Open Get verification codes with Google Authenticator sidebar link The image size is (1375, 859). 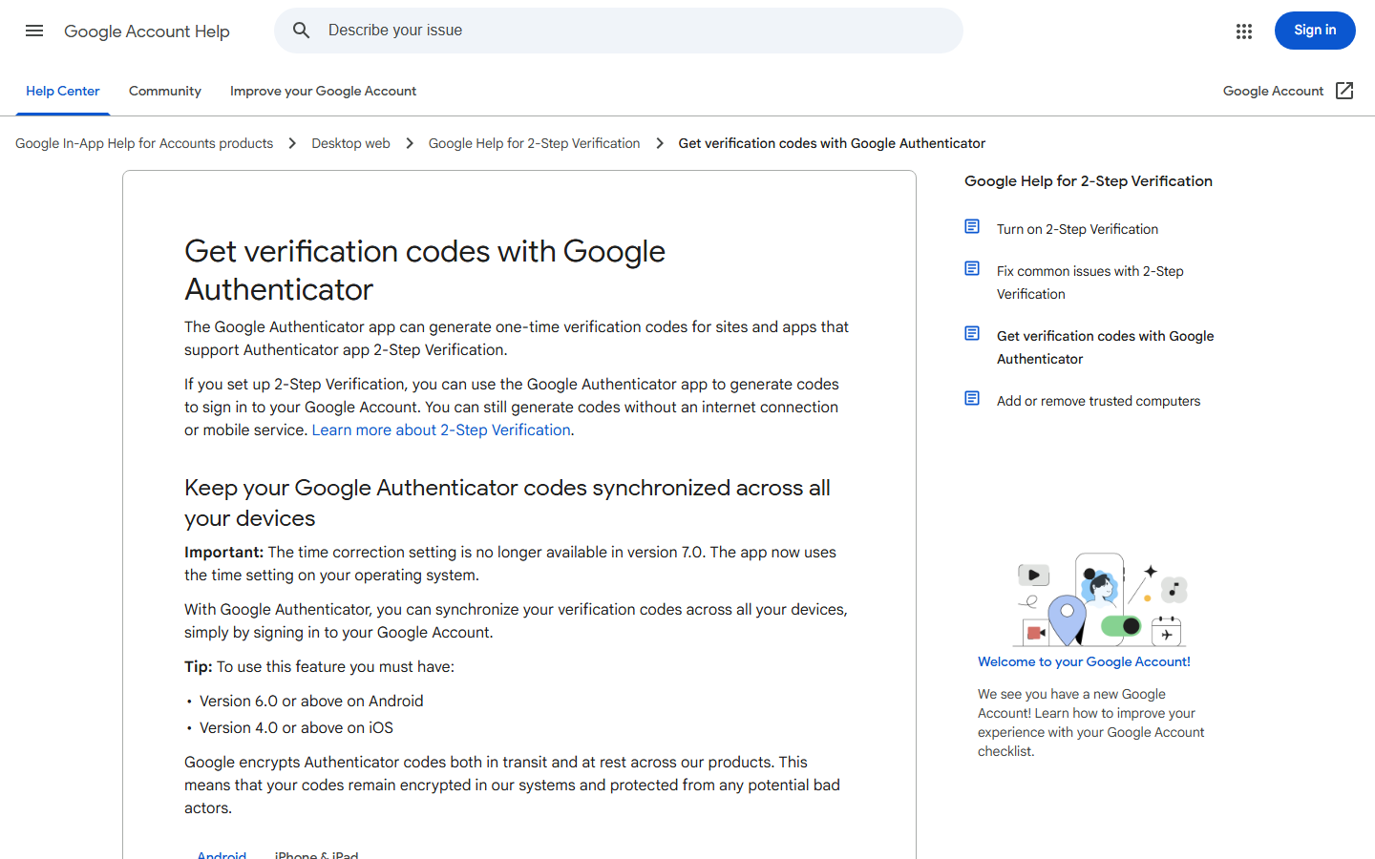pyautogui.click(x=1106, y=347)
